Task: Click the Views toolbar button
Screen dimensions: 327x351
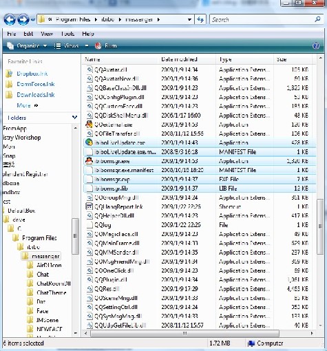Action: [67, 46]
